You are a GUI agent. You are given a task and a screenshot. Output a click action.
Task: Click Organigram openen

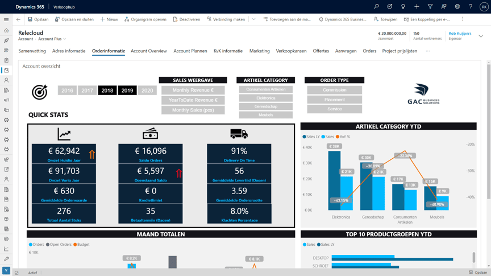pos(145,19)
